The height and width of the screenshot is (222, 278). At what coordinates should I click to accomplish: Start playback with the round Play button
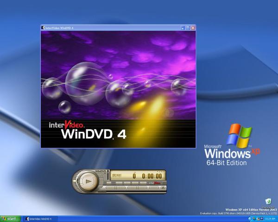pos(88,181)
